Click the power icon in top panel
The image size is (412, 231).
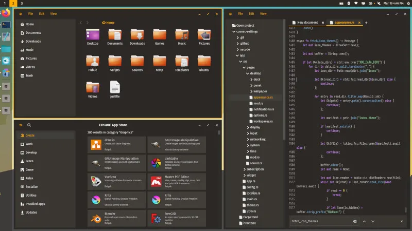pos(408,4)
